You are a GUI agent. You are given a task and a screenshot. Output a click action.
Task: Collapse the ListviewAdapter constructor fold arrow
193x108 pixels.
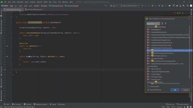pyautogui.click(x=12, y=33)
